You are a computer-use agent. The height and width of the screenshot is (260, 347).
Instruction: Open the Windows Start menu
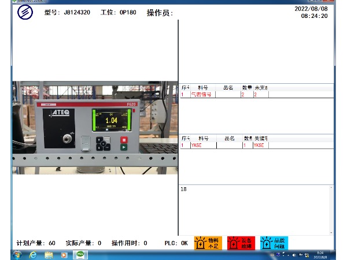[18, 254]
